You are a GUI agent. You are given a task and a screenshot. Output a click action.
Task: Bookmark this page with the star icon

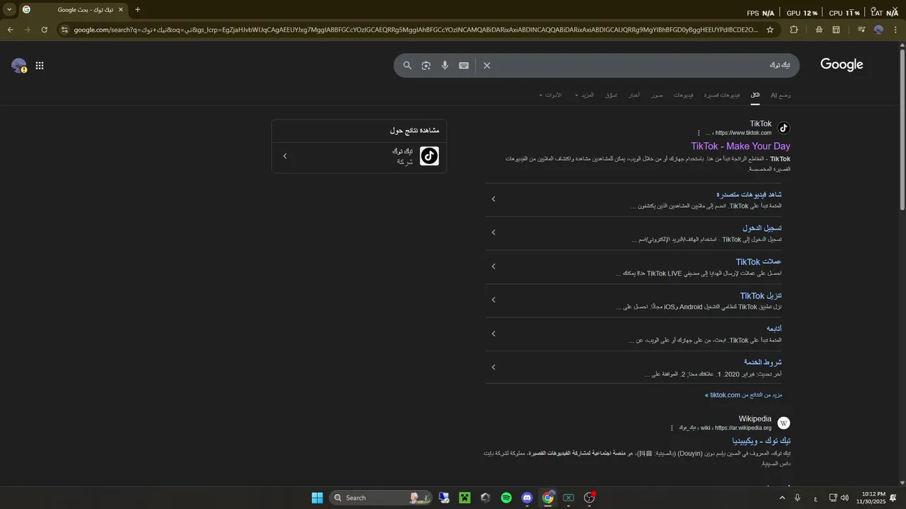(770, 30)
